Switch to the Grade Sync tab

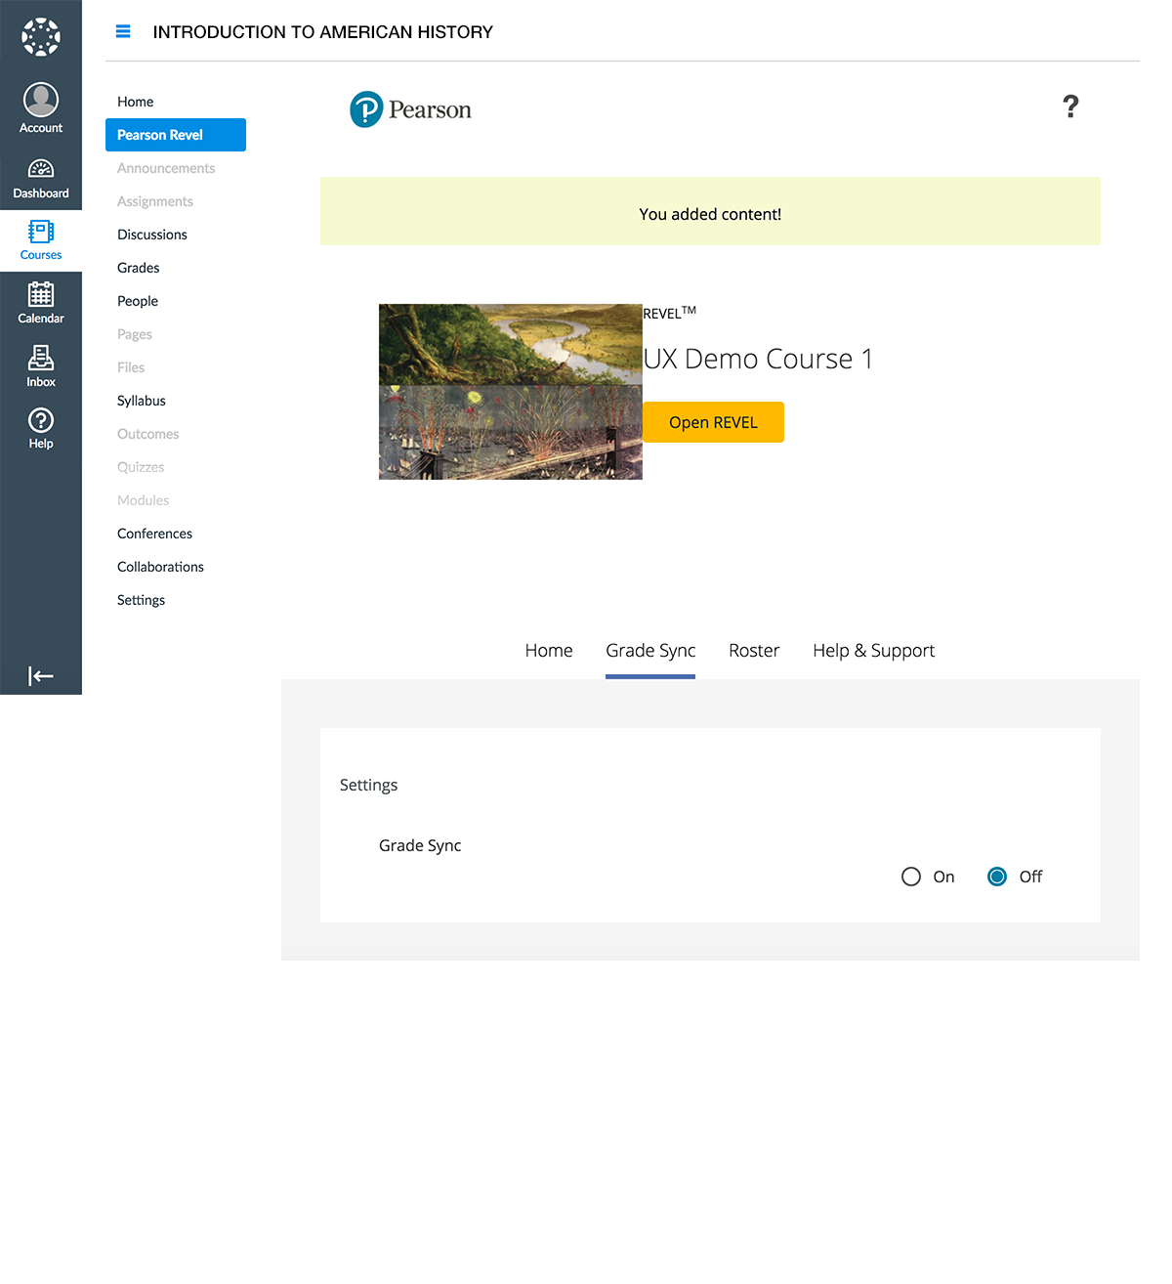click(650, 651)
